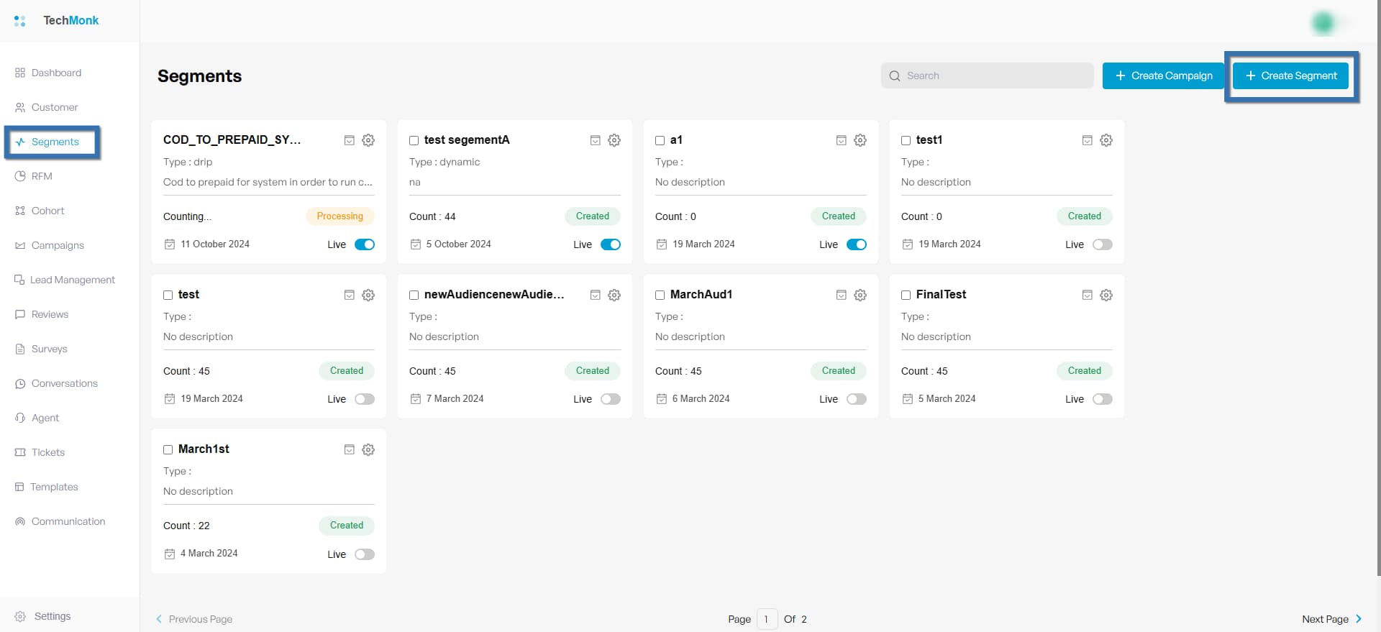Viewport: 1381px width, 632px height.
Task: Click archive icon on March1st card
Action: [350, 449]
